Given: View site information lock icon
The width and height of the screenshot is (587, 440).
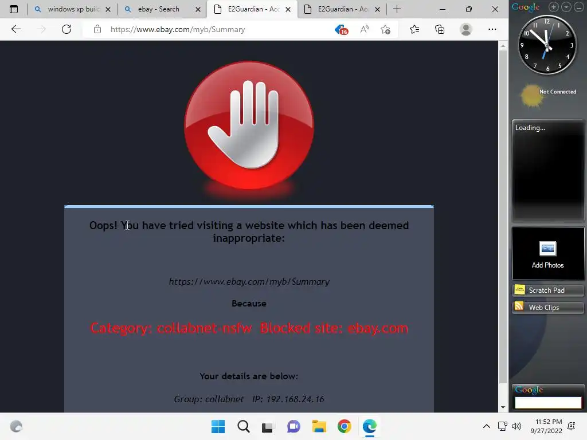Looking at the screenshot, I should [x=97, y=29].
